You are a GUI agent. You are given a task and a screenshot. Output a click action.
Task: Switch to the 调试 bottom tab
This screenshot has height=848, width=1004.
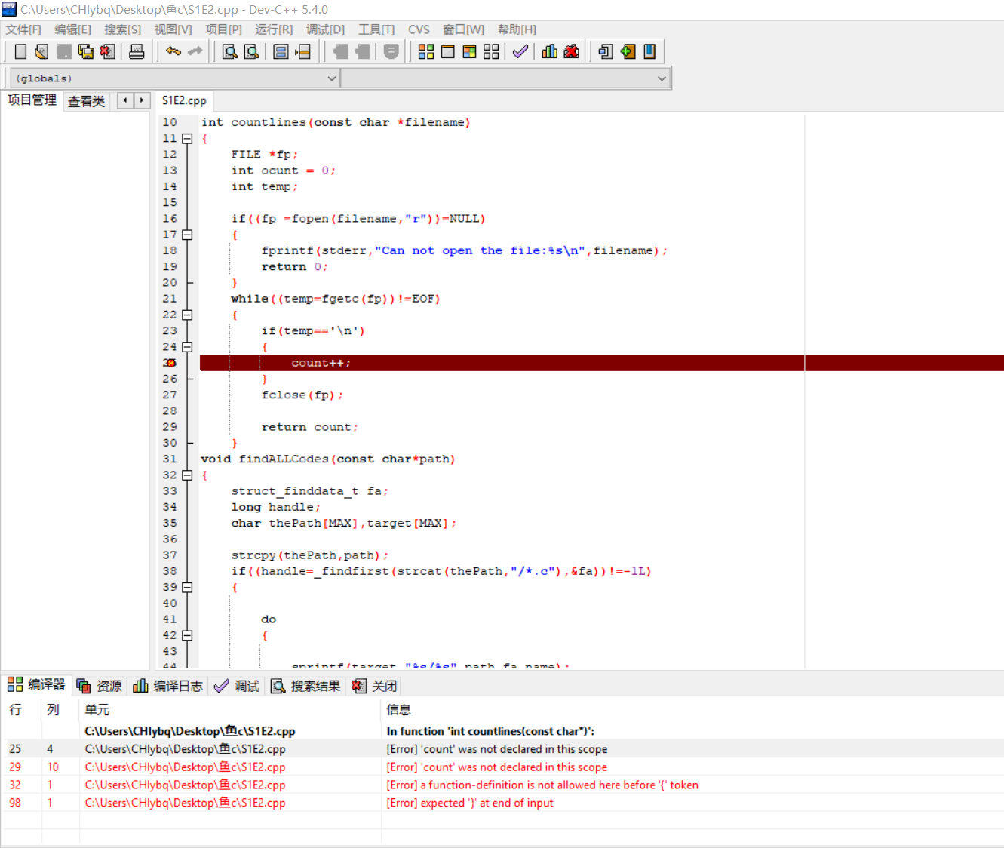(x=237, y=686)
